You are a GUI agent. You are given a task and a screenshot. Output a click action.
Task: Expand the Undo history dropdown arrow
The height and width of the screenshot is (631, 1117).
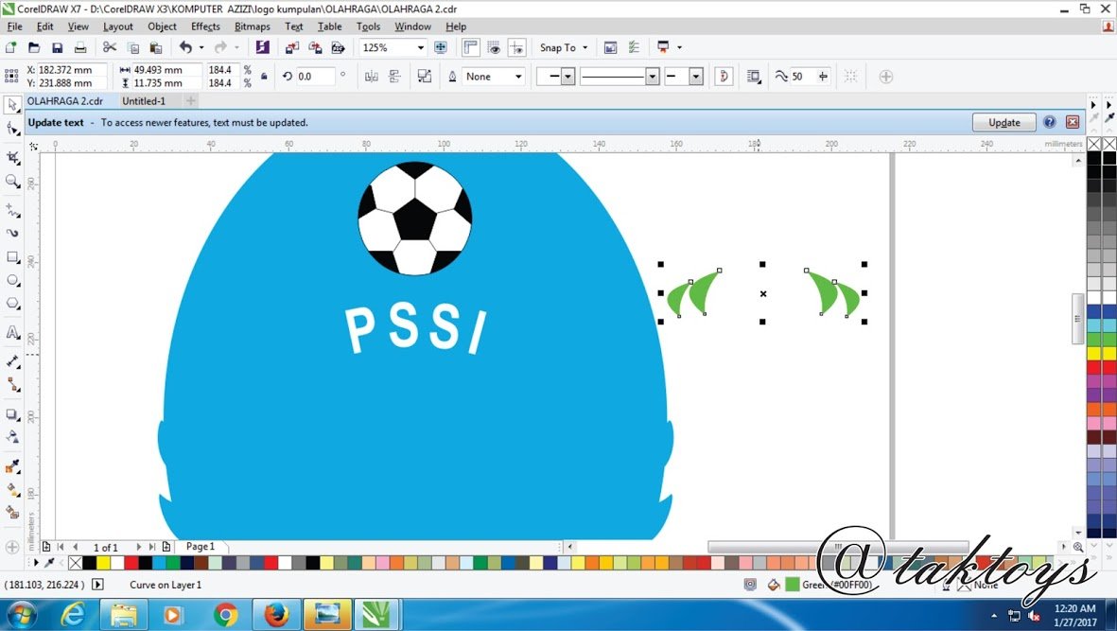201,47
